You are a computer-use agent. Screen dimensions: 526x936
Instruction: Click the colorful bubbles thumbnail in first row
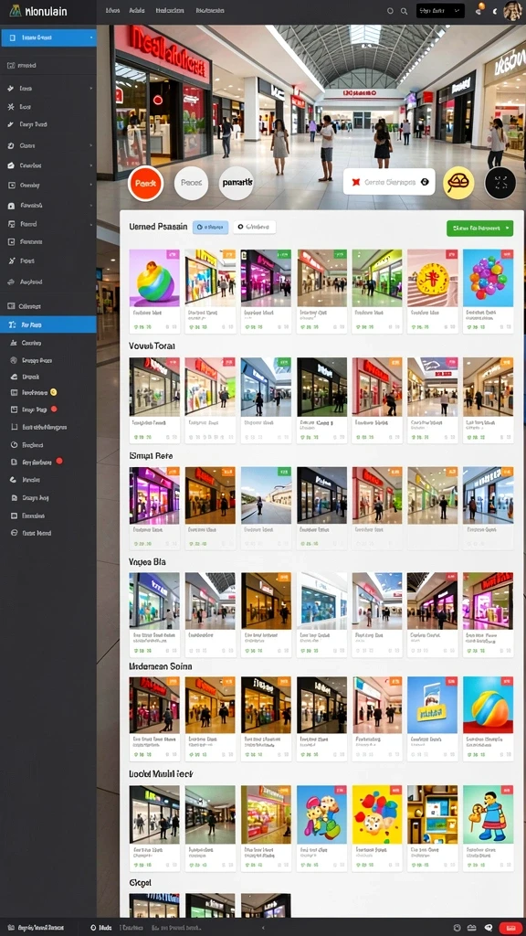point(488,278)
